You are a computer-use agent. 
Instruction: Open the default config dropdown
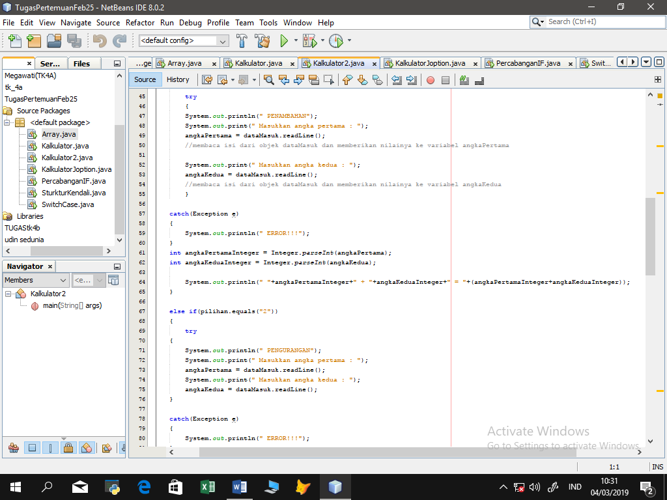click(184, 41)
